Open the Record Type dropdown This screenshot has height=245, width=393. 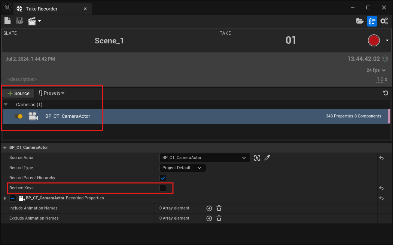(183, 168)
